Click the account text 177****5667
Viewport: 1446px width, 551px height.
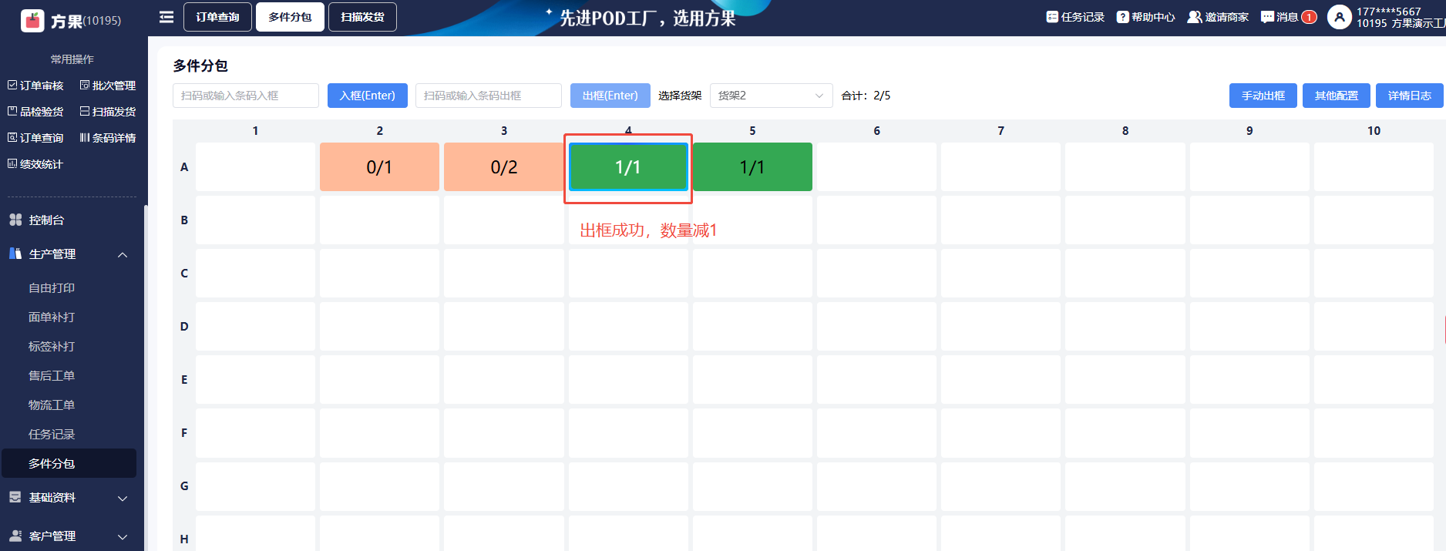(1388, 12)
